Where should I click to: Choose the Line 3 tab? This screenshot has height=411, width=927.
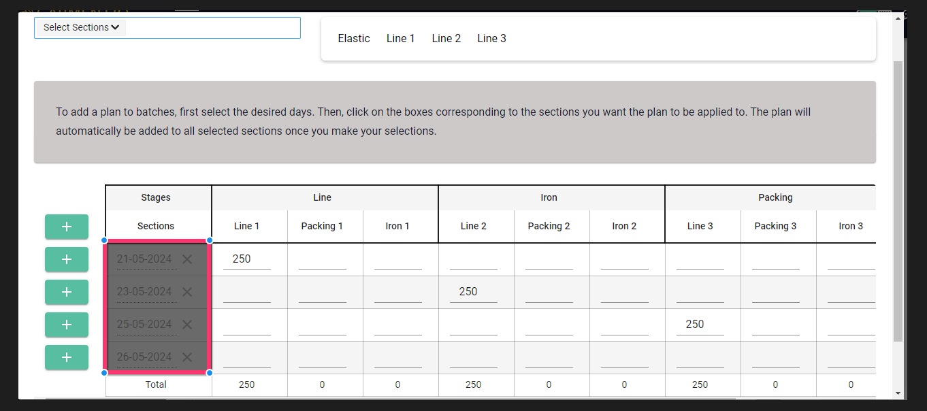click(492, 39)
